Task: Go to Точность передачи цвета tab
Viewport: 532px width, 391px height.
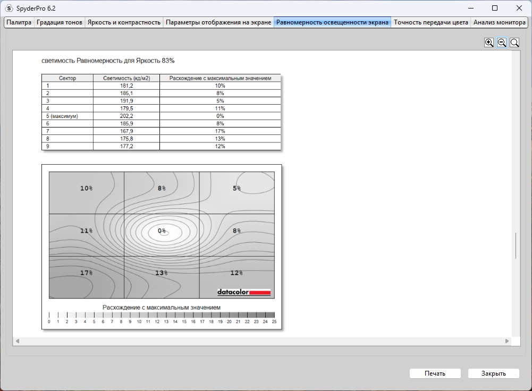Action: click(431, 22)
